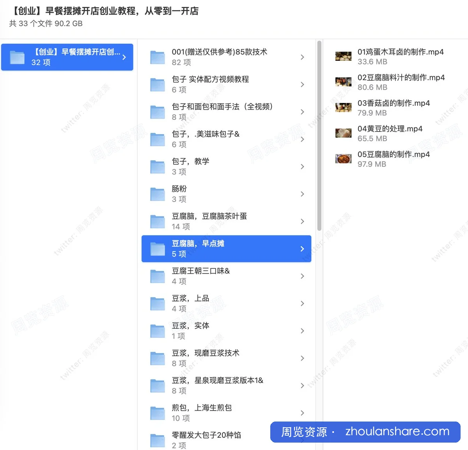
Task: Open thumbnail of 01鸡蛋木耳卤的制作.mp4
Action: [x=343, y=57]
